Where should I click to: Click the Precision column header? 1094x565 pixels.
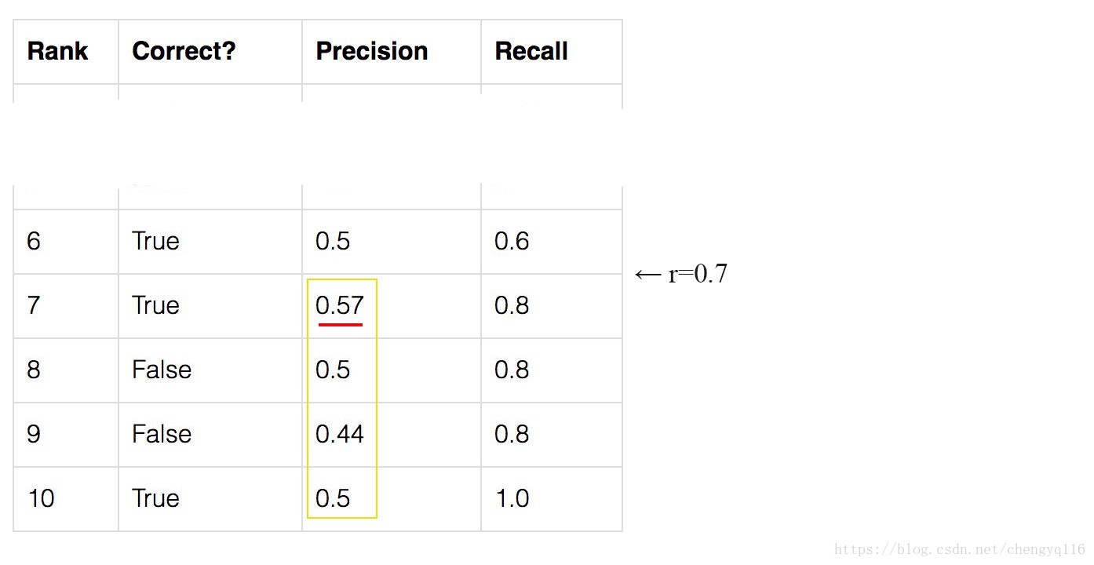pos(372,51)
